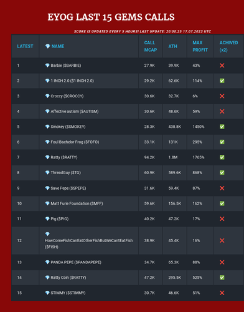Screen dimensions: 244x312
Task: Click the EYOG LAST 15 GEMS CALLS title
Action: [111, 17]
